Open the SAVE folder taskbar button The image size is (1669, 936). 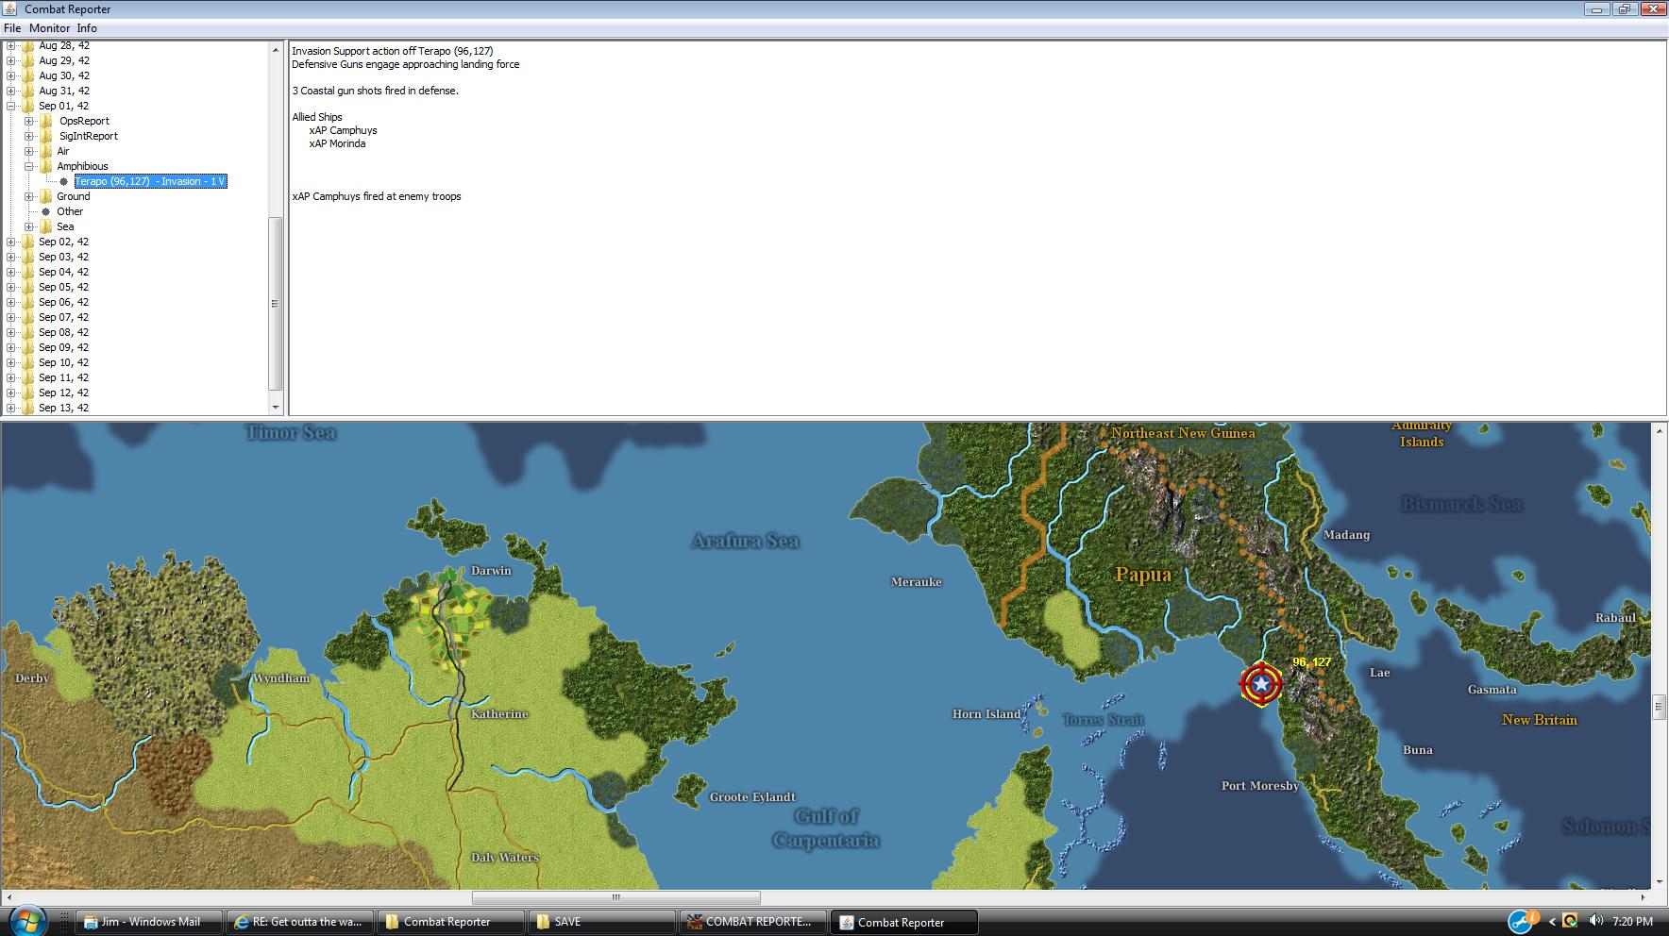(600, 922)
